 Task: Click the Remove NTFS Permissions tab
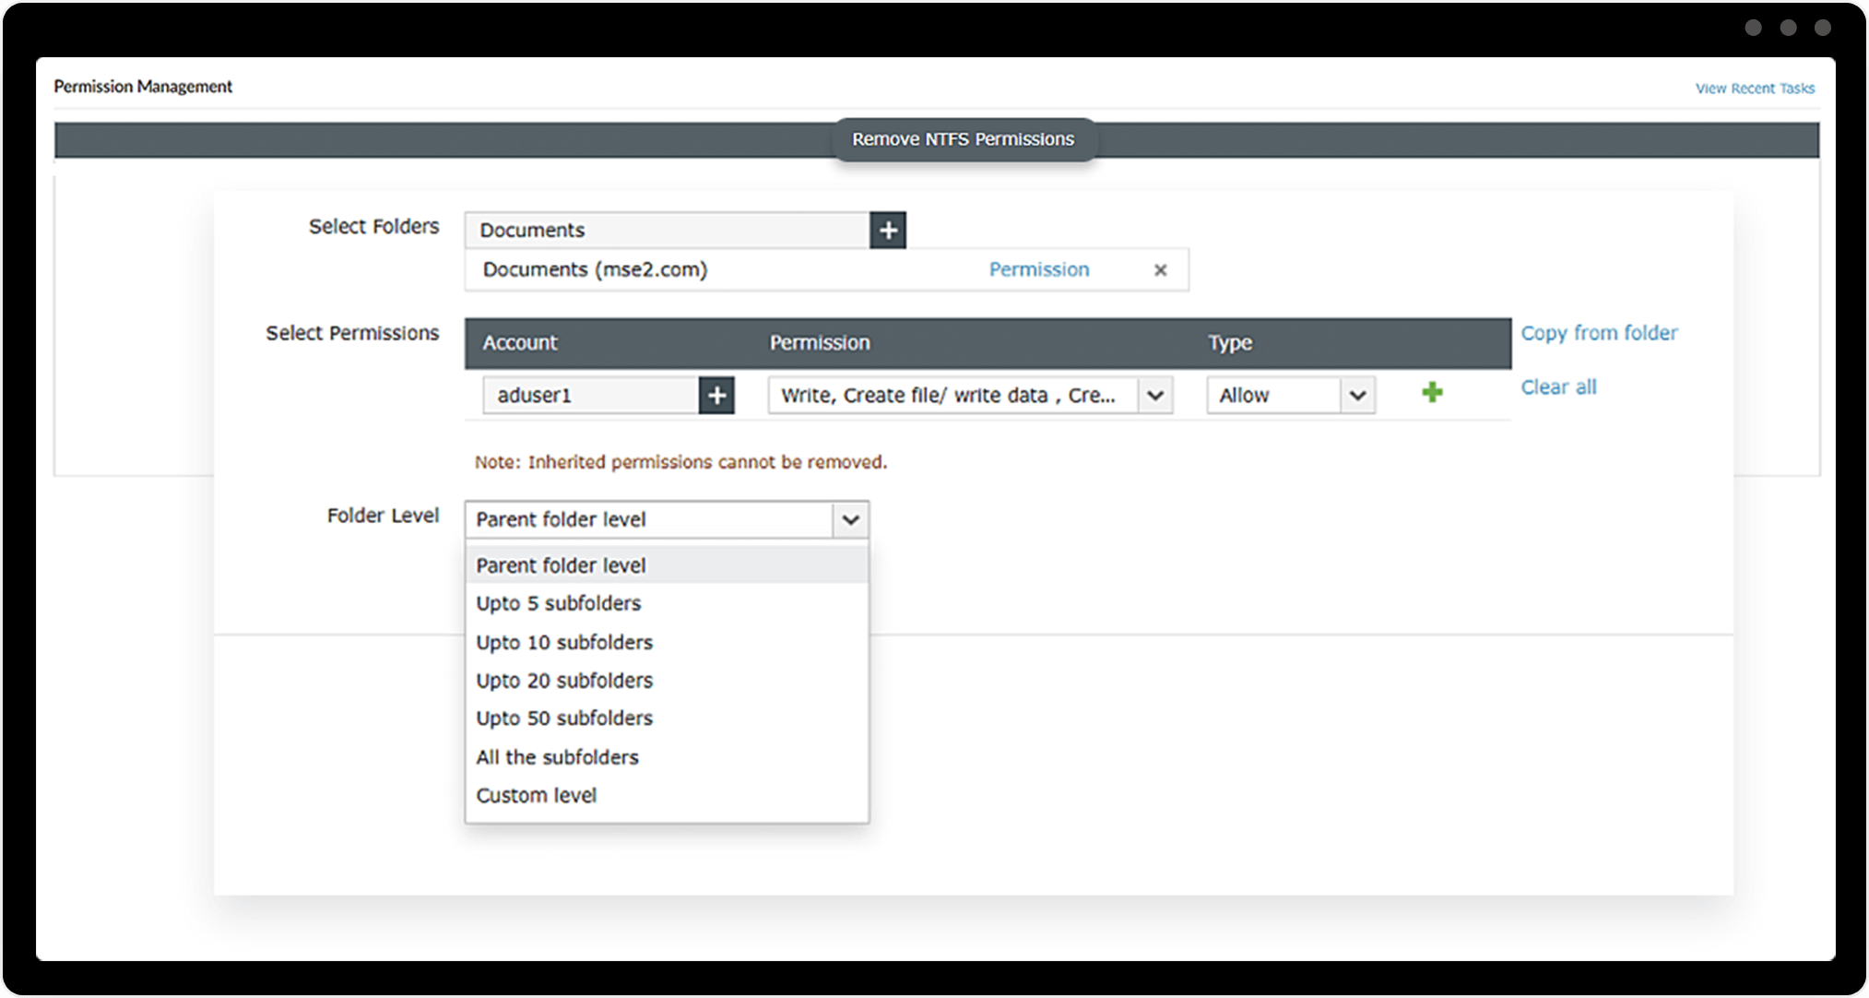tap(963, 139)
